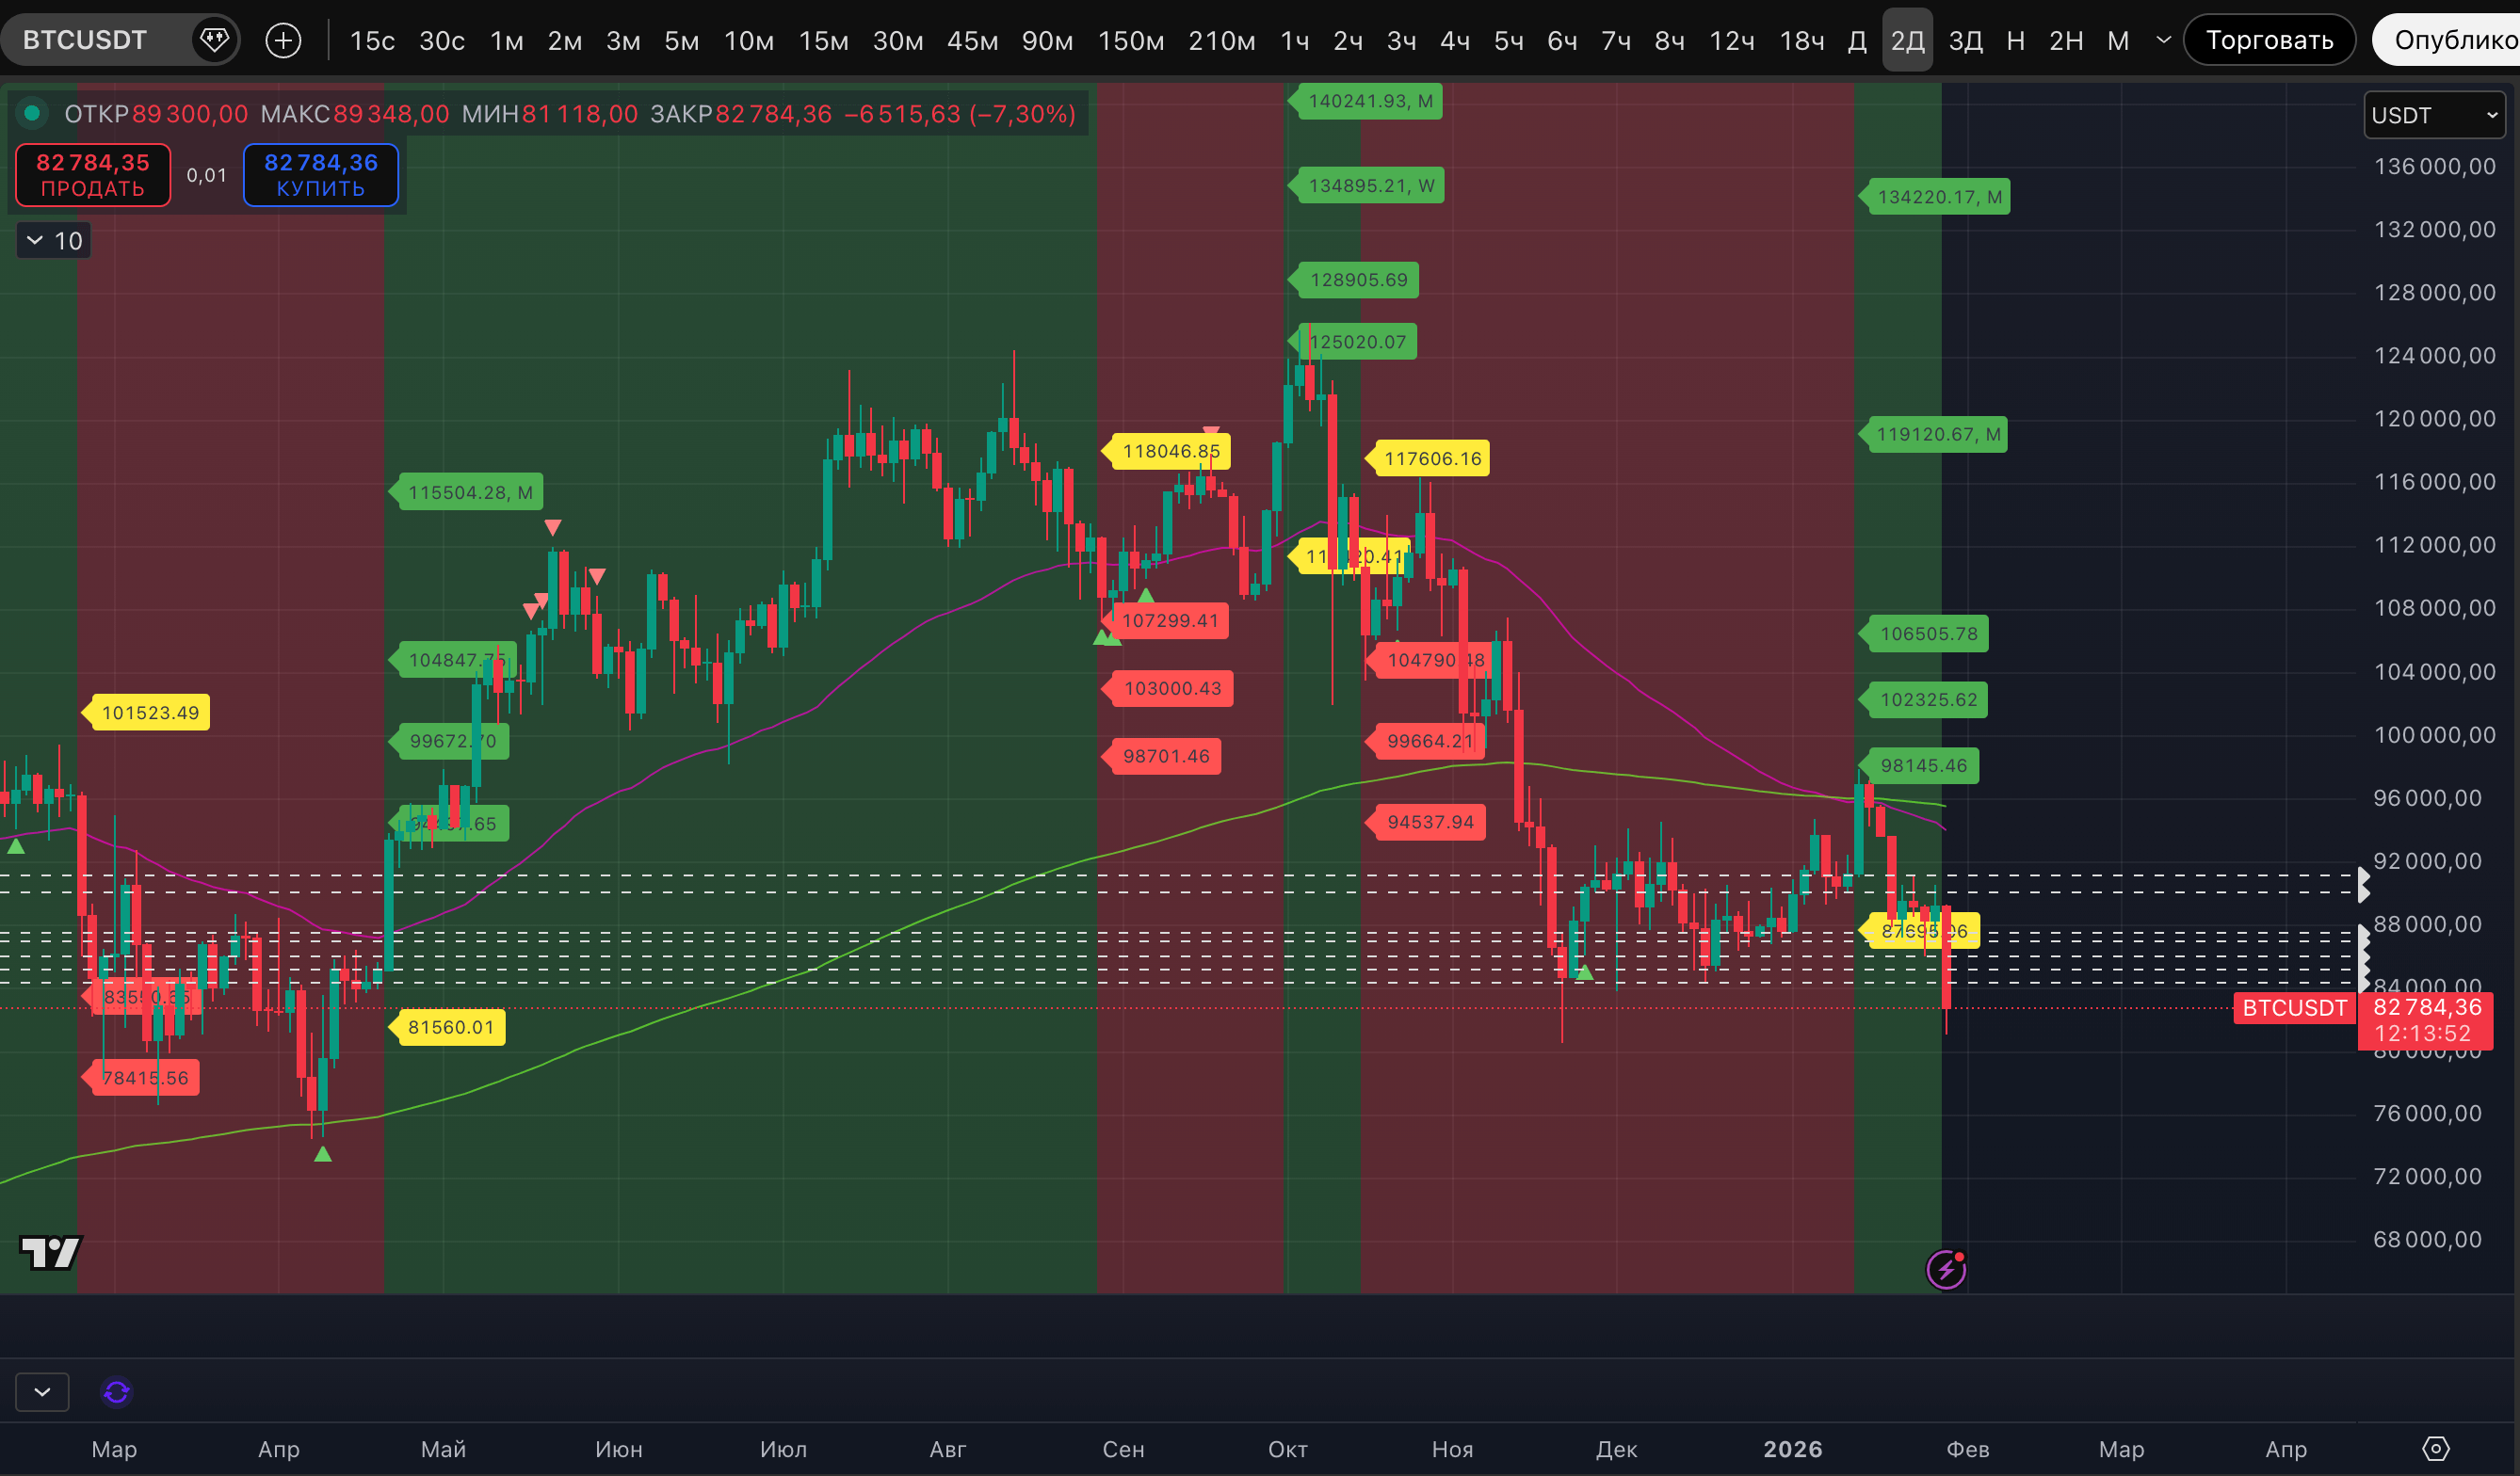
Task: Select the Н weekly timeframe tab
Action: tap(2015, 41)
